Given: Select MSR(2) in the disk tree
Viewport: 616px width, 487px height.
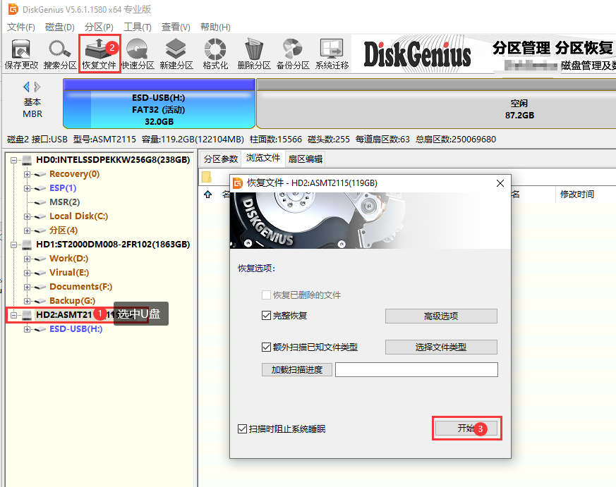Looking at the screenshot, I should (x=64, y=202).
